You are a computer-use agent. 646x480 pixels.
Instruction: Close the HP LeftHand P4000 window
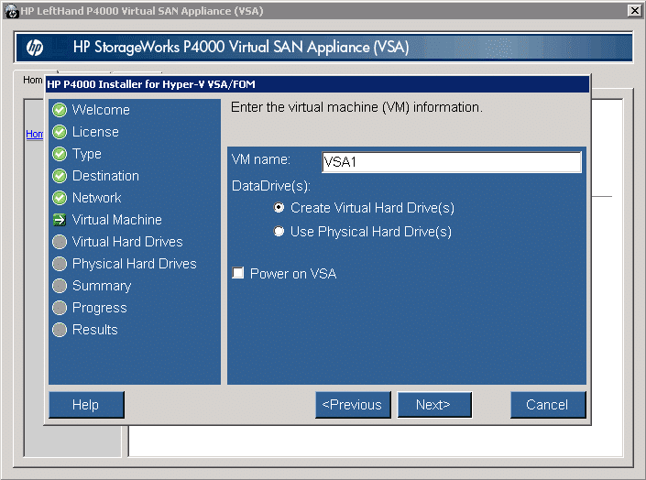pos(634,10)
